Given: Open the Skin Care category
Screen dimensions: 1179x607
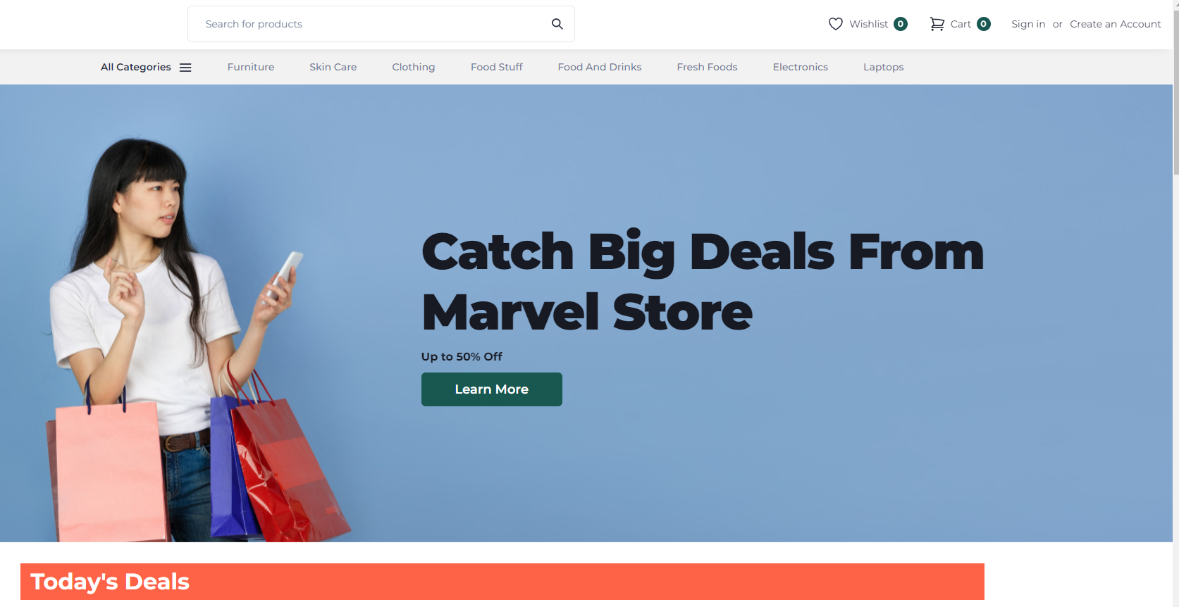Looking at the screenshot, I should coord(333,67).
